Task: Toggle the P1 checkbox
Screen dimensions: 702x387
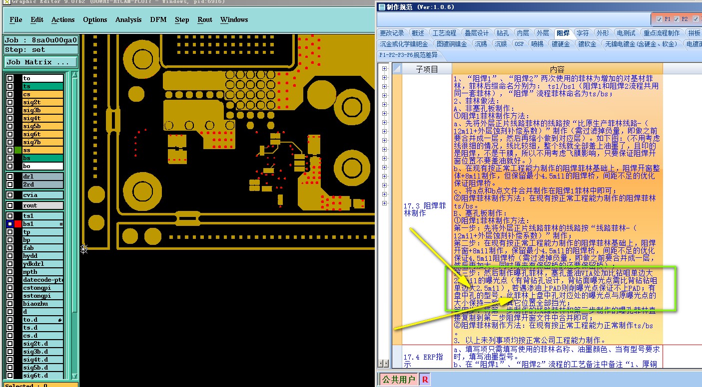Action: 660,19
